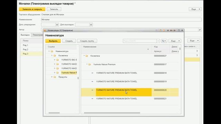Click the magnifier search icon in the Номенклатура toolbar

tap(164, 41)
